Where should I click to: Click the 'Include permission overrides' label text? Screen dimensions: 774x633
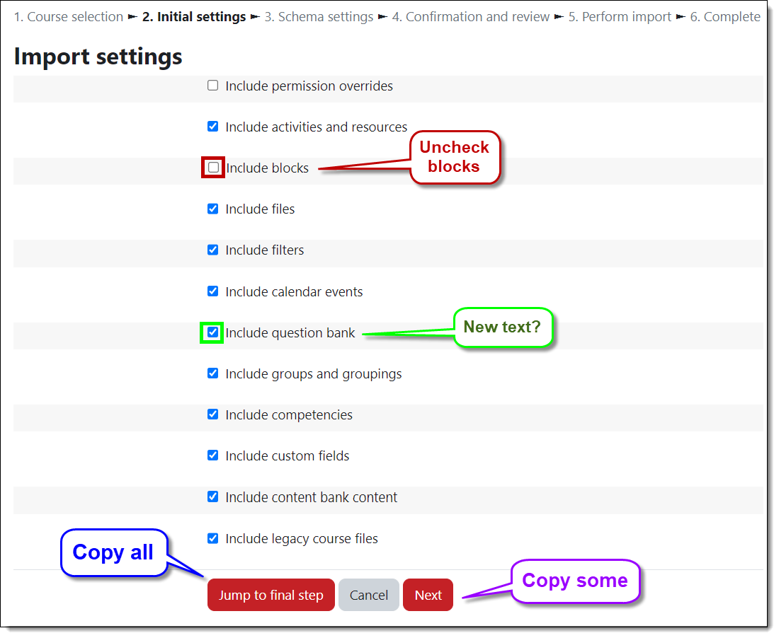(309, 86)
